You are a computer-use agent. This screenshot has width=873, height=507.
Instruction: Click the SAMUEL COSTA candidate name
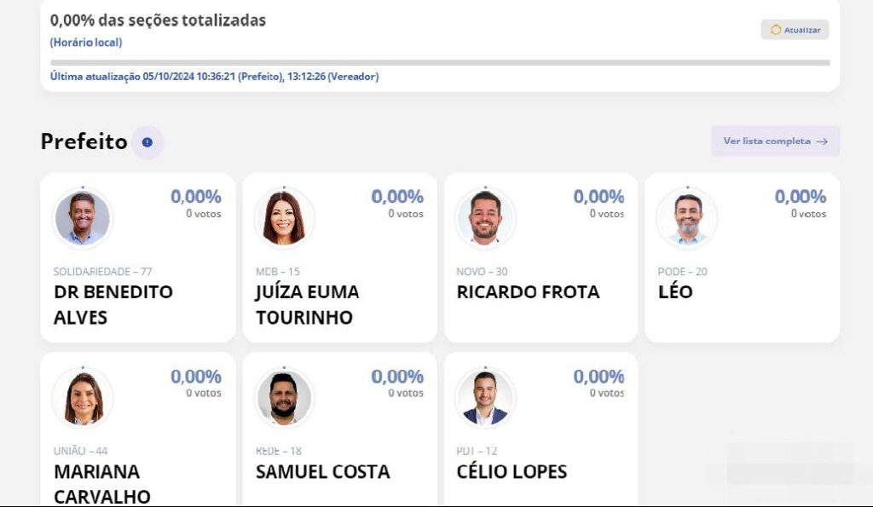[322, 472]
